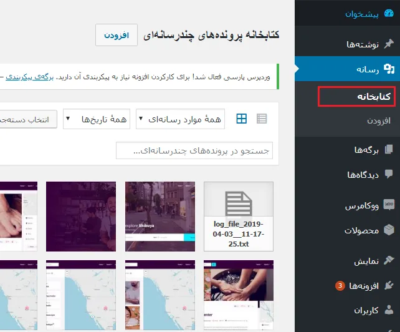Click the user icon beside کاربران
Image resolution: width=400 pixels, height=332 pixels.
(389, 310)
